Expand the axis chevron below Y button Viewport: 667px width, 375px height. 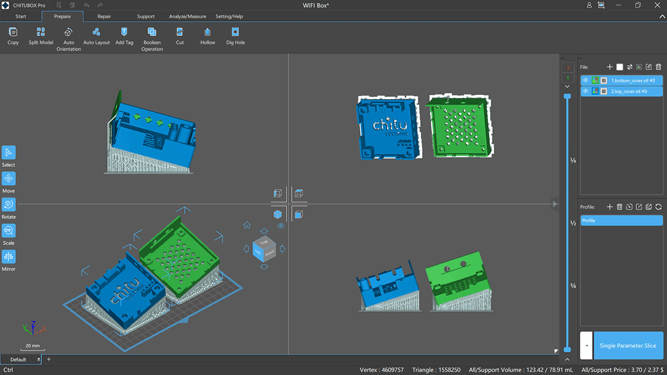567,87
